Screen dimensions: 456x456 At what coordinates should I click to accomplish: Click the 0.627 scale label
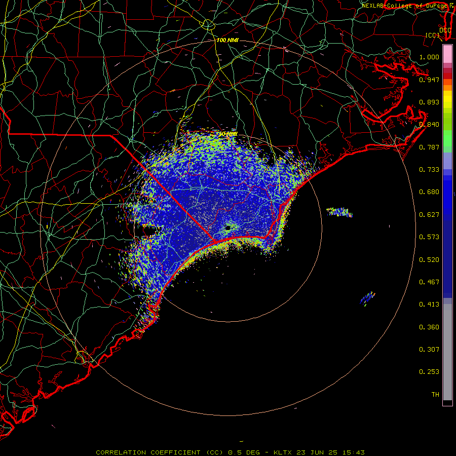point(429,215)
